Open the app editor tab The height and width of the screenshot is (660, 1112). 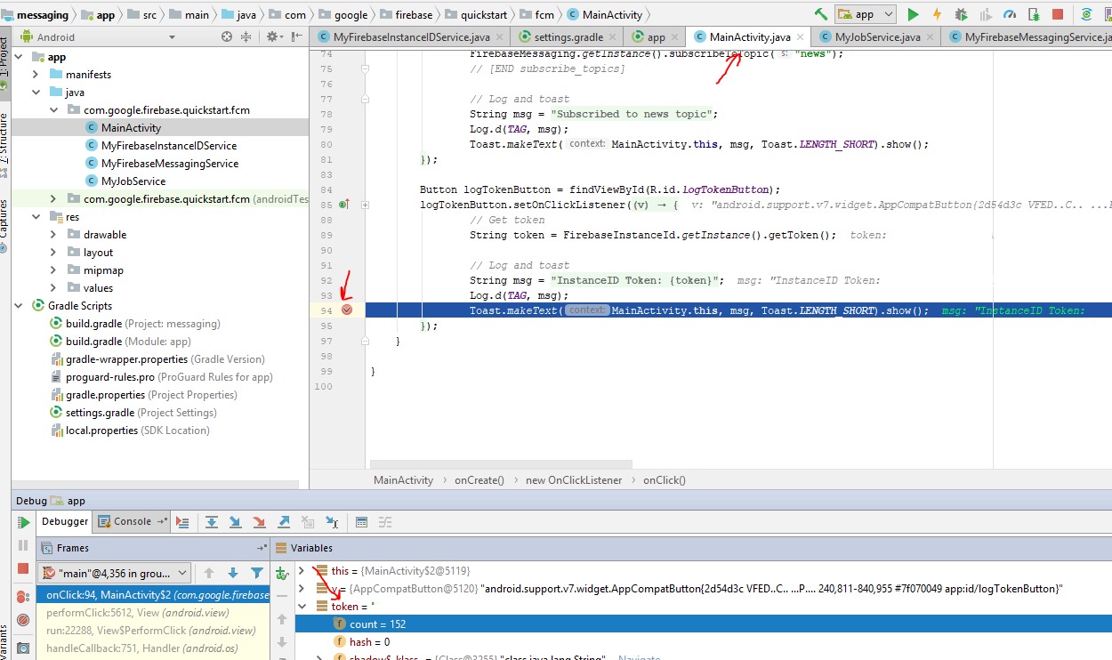(x=655, y=37)
